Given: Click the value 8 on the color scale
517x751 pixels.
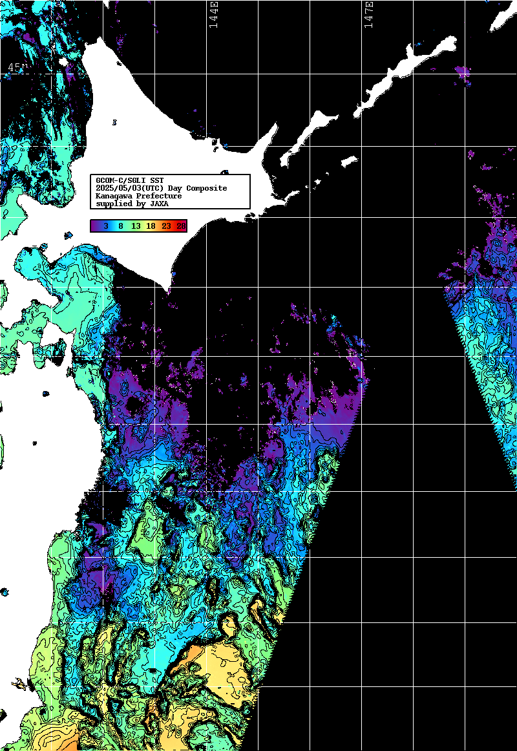Looking at the screenshot, I should click(x=121, y=226).
